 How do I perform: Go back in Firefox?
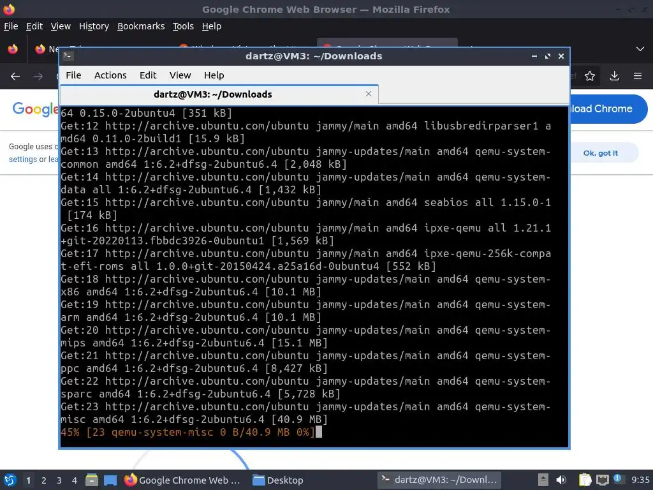(x=15, y=77)
